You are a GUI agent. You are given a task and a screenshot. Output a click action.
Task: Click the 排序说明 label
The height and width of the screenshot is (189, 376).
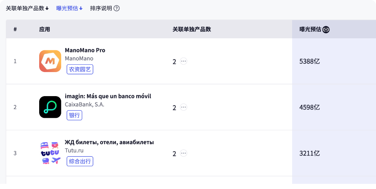tap(101, 8)
